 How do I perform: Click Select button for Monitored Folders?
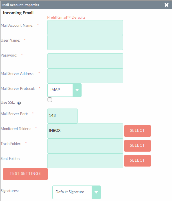(x=137, y=131)
